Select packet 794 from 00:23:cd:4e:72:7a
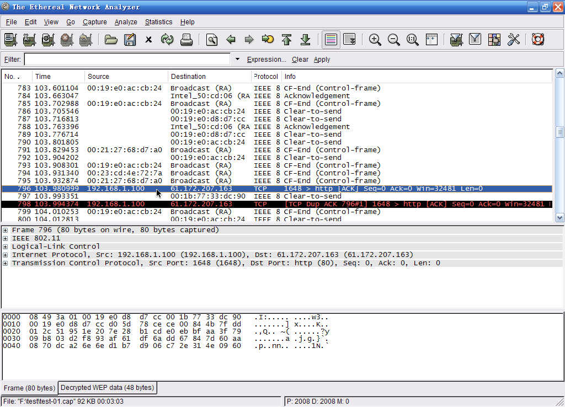This screenshot has width=565, height=407. pos(277,173)
